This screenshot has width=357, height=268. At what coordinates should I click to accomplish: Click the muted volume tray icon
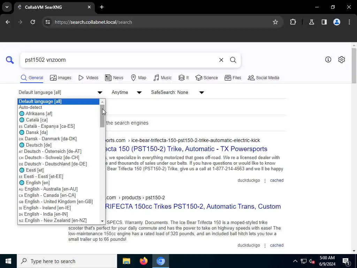312,261
